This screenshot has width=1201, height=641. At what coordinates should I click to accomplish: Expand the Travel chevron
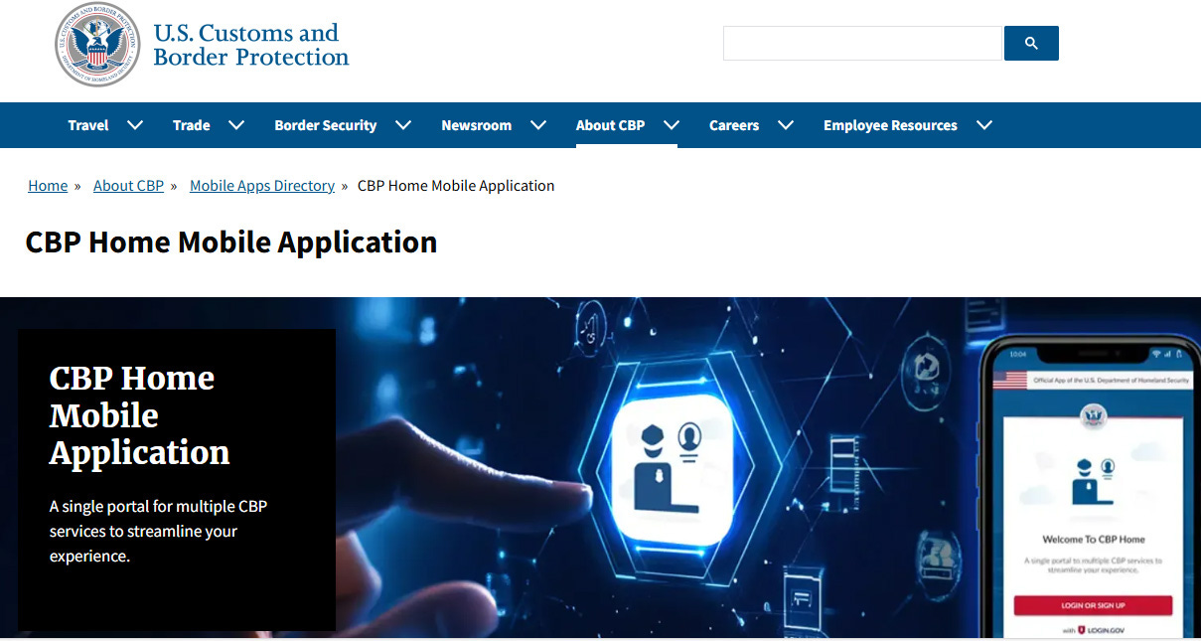pyautogui.click(x=135, y=125)
